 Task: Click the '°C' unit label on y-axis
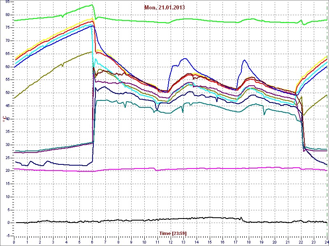click(5, 119)
